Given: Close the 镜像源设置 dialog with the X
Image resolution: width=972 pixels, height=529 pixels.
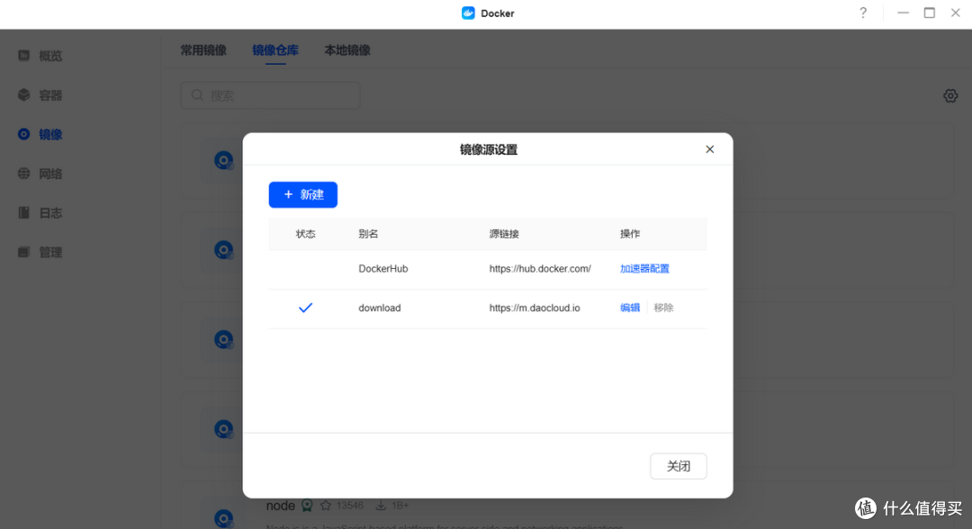Looking at the screenshot, I should pyautogui.click(x=710, y=149).
